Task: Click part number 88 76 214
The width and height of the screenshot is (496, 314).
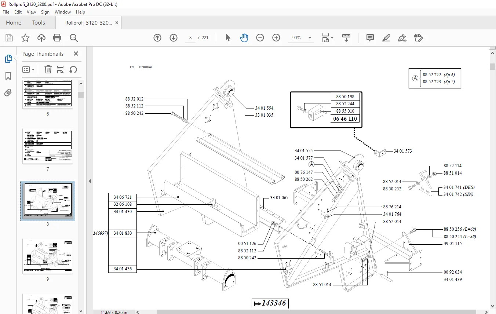Action: (x=392, y=207)
